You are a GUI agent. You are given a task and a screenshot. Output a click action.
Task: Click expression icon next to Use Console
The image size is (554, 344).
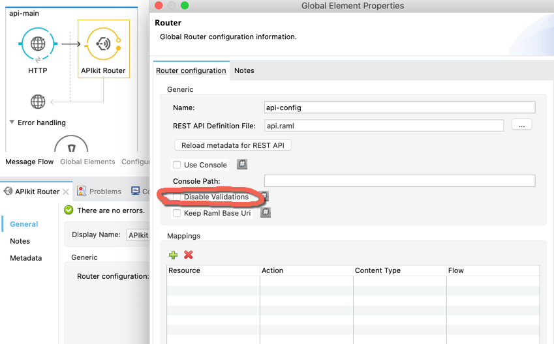[242, 165]
